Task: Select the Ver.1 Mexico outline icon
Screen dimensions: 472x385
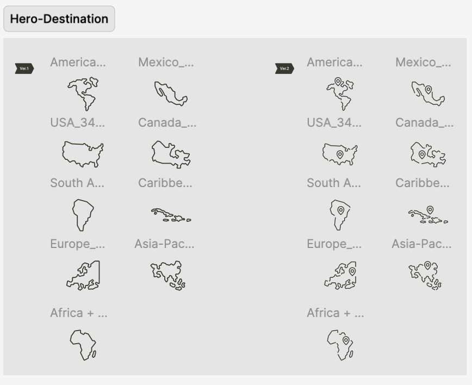Action: (x=171, y=94)
